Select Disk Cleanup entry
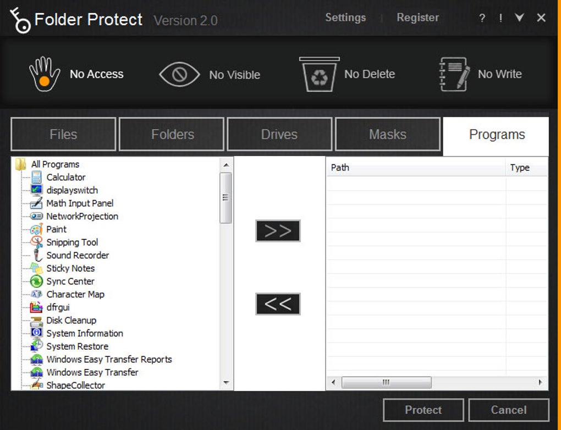The height and width of the screenshot is (430, 561). 71,320
